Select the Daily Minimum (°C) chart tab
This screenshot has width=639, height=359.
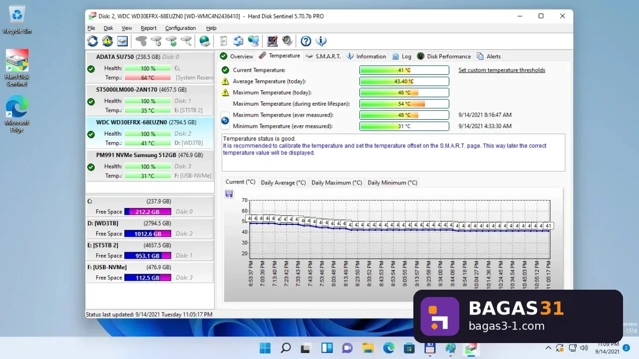pyautogui.click(x=392, y=182)
